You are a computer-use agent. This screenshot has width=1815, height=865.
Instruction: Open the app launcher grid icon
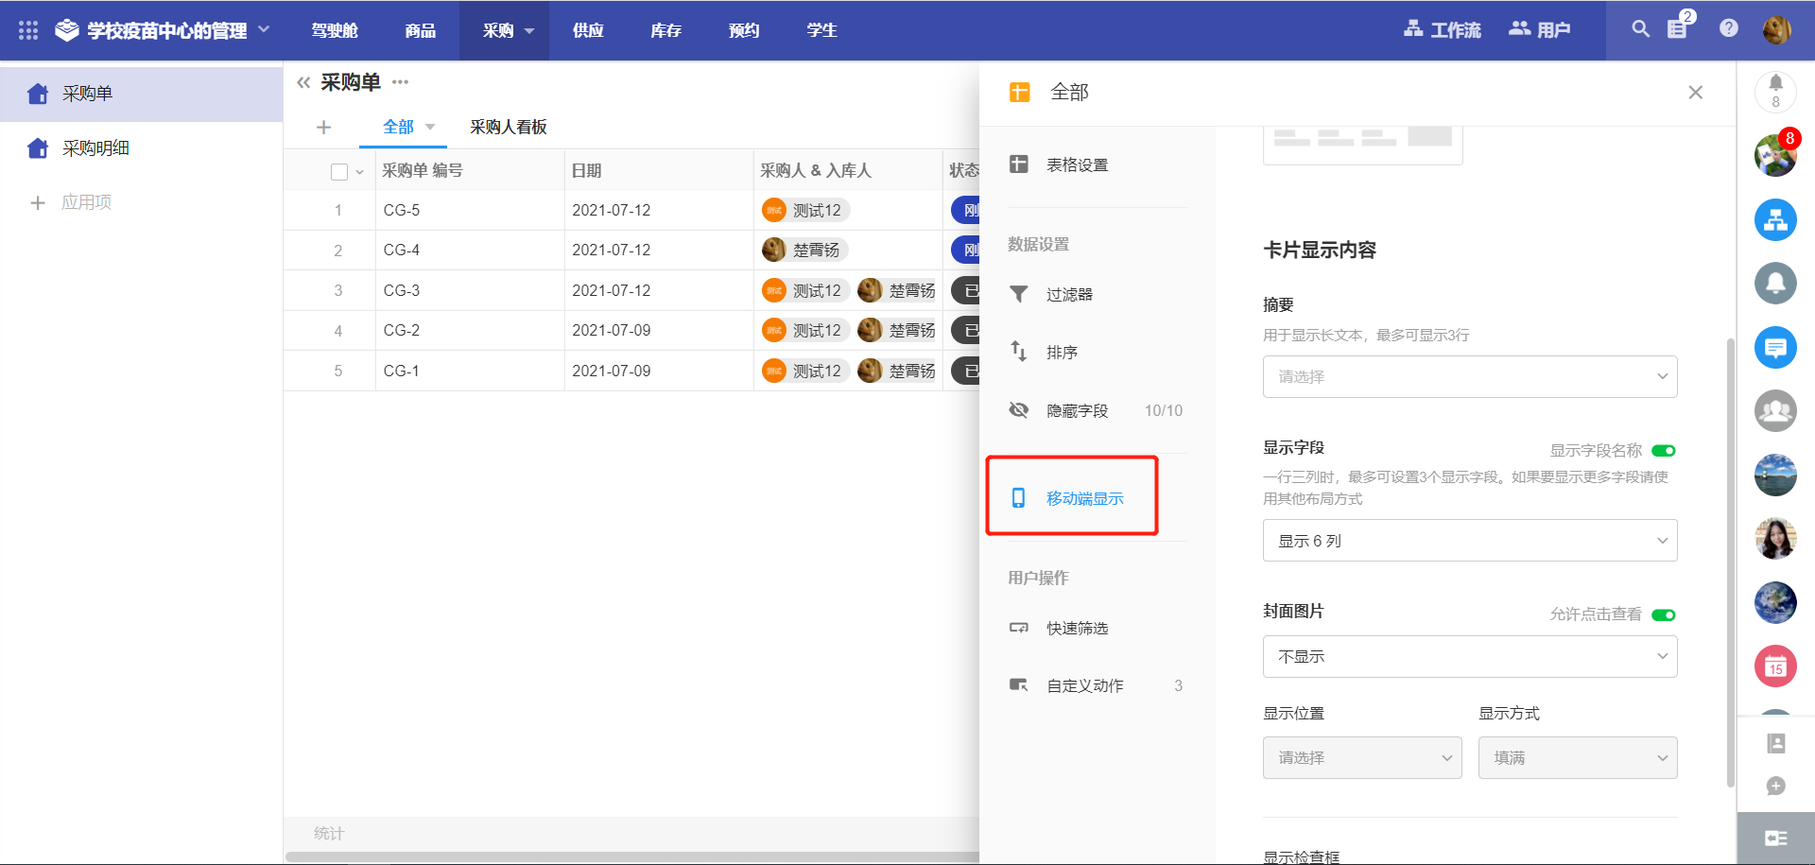coord(28,30)
